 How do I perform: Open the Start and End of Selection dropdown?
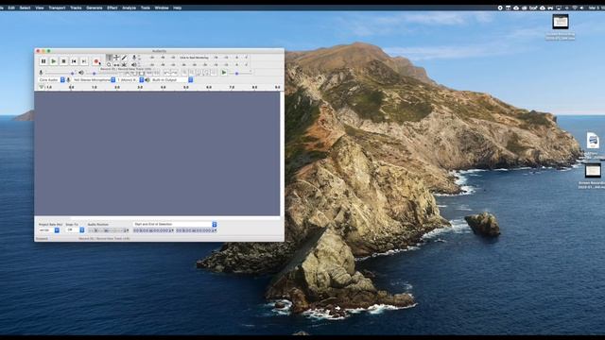coord(175,224)
